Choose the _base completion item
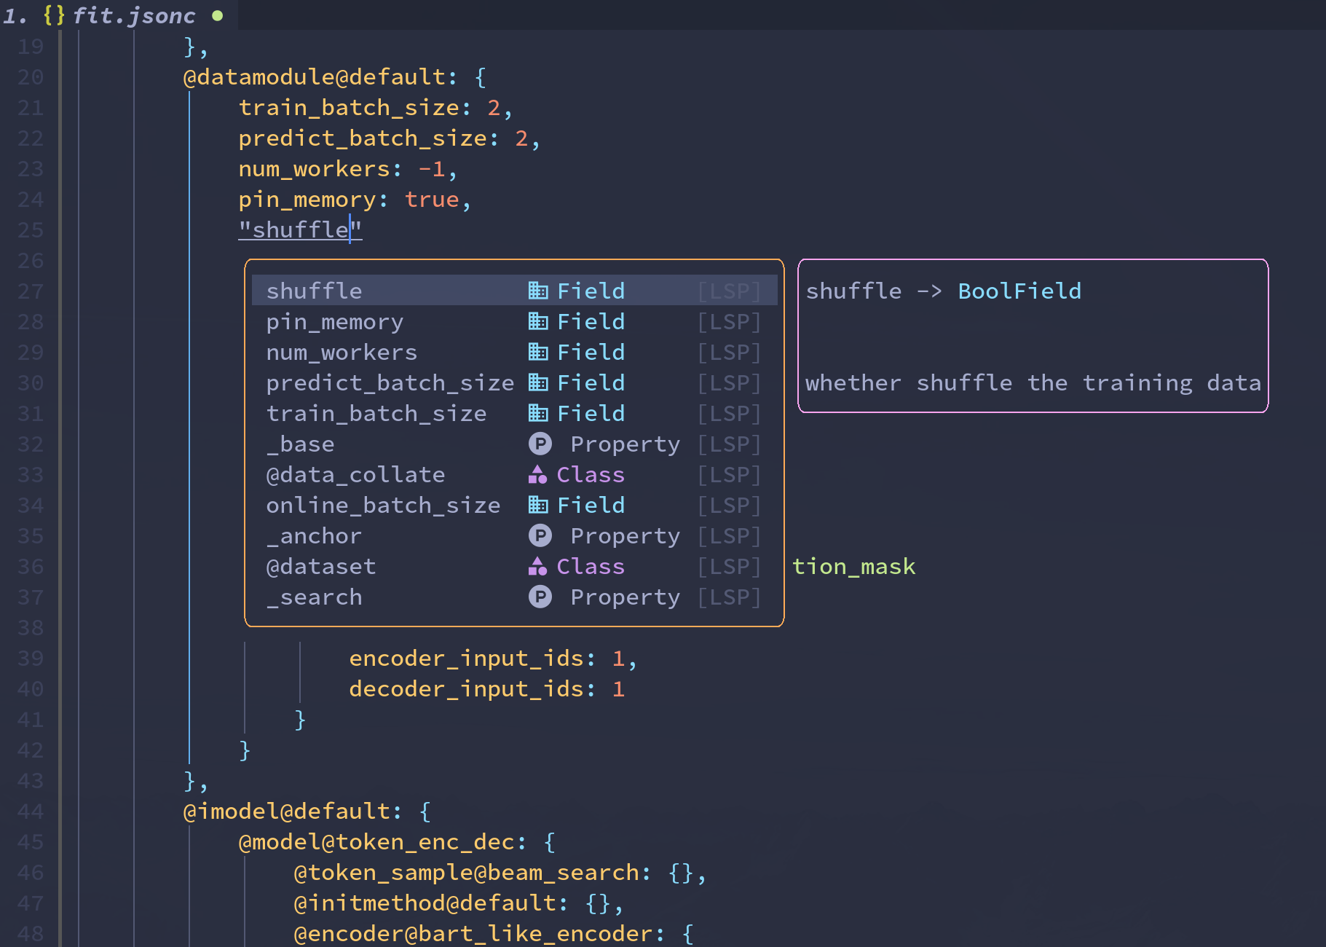 pos(514,444)
